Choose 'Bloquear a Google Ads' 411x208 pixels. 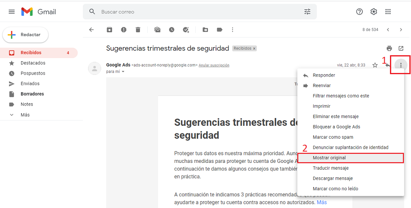[x=351, y=127]
